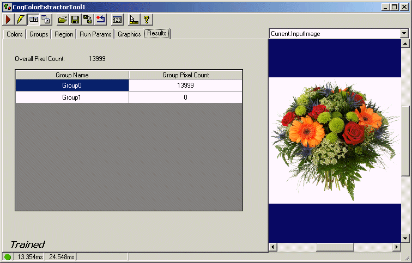Select the Group0 row name cell
The image size is (412, 263).
point(72,85)
